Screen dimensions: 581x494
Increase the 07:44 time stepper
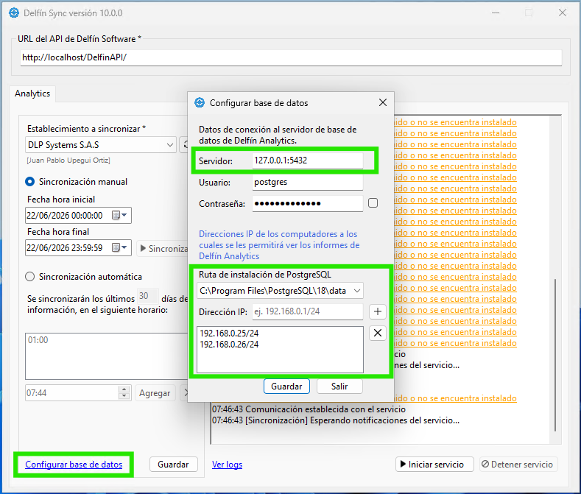click(x=124, y=389)
